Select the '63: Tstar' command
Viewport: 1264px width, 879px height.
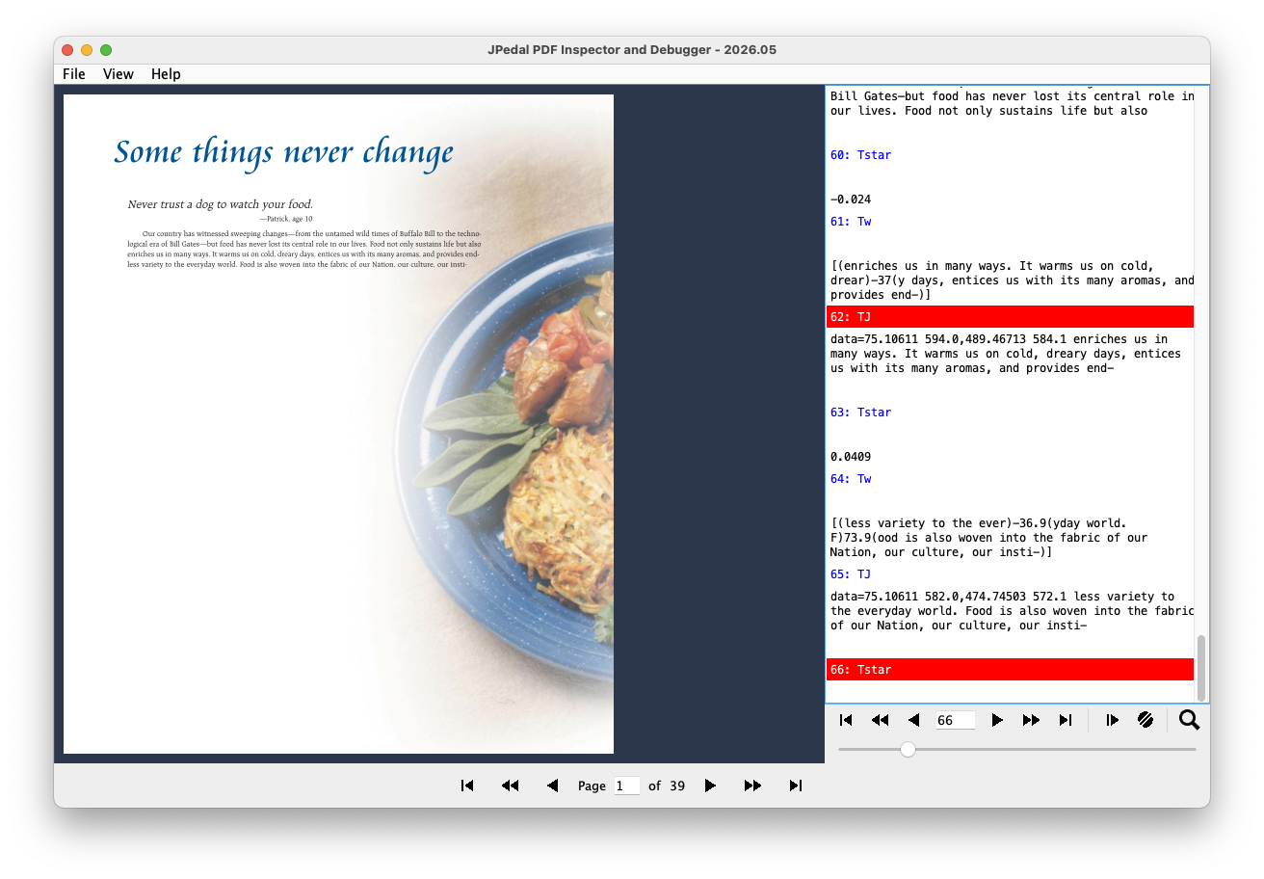click(x=860, y=413)
